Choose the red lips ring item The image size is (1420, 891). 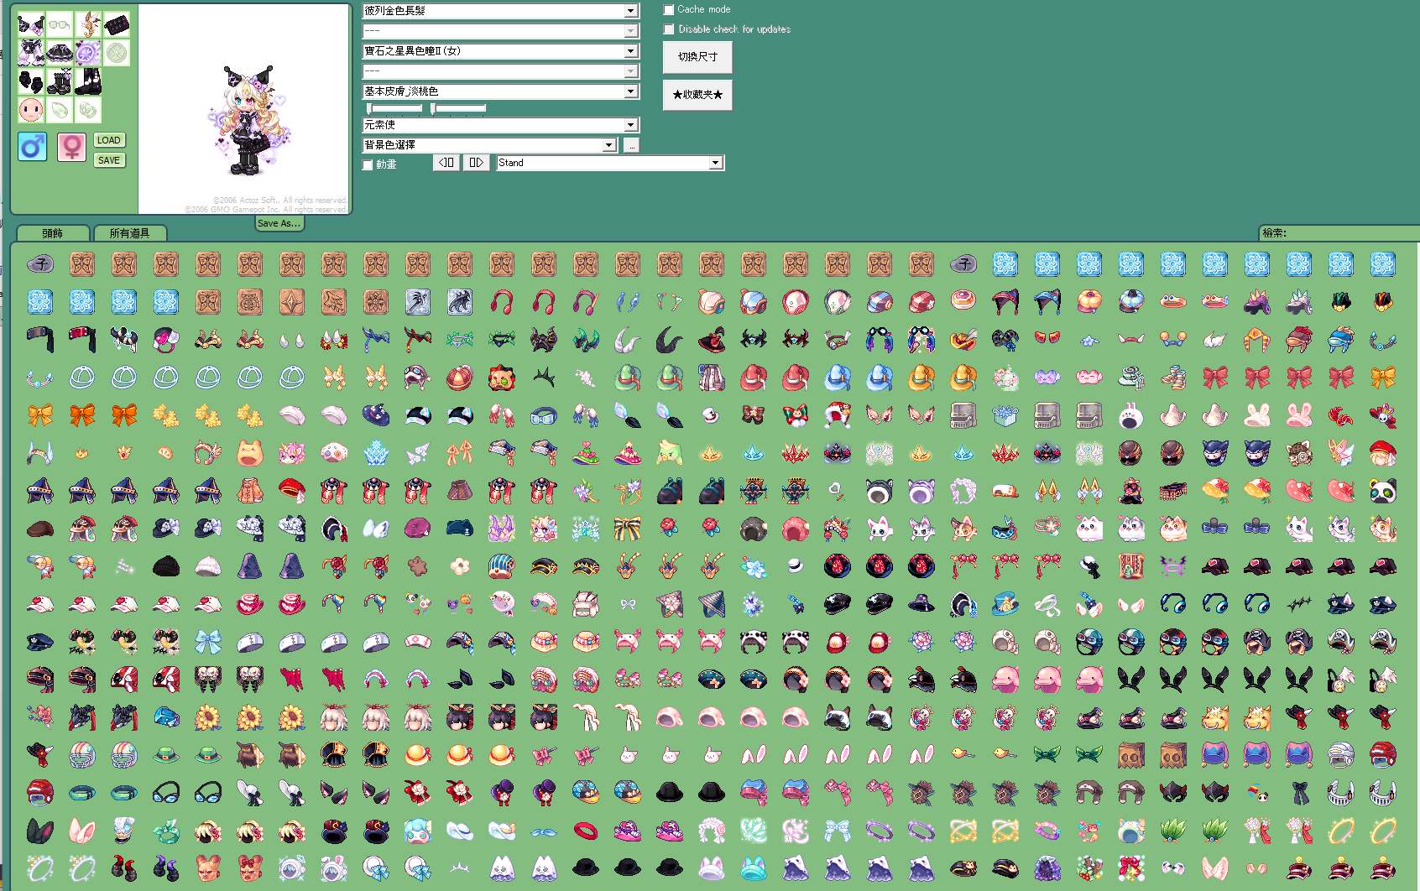point(585,831)
